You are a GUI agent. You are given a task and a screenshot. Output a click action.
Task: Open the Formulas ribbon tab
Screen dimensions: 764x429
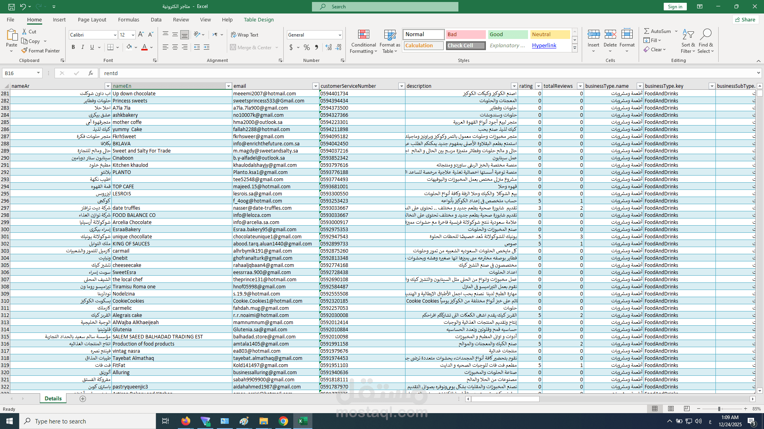point(129,19)
